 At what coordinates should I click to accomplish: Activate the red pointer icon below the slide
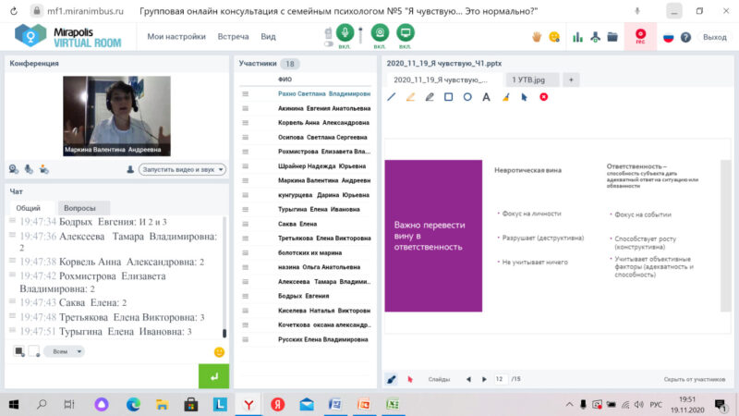point(409,379)
